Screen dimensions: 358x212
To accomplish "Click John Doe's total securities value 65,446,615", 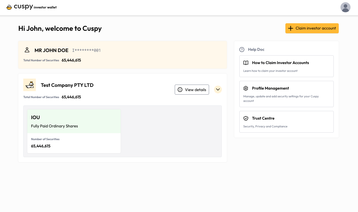I will coord(71,60).
